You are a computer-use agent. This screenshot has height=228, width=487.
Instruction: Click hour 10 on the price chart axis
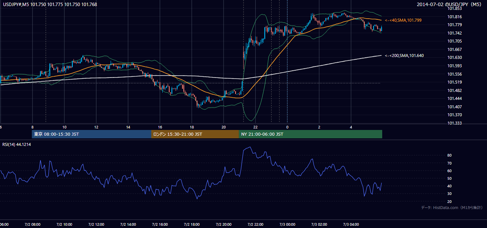click(x=64, y=127)
